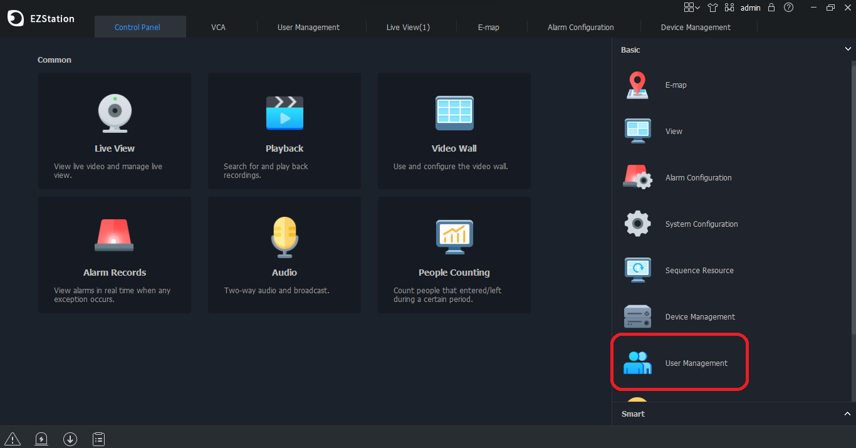Image resolution: width=856 pixels, height=448 pixels.
Task: Click the lock screen icon
Action: [x=771, y=8]
